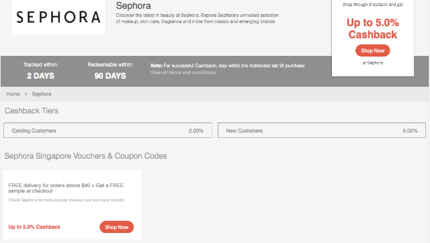Image resolution: width=430 pixels, height=243 pixels.
Task: Click the breadcrumb chevron separator
Action: click(26, 94)
